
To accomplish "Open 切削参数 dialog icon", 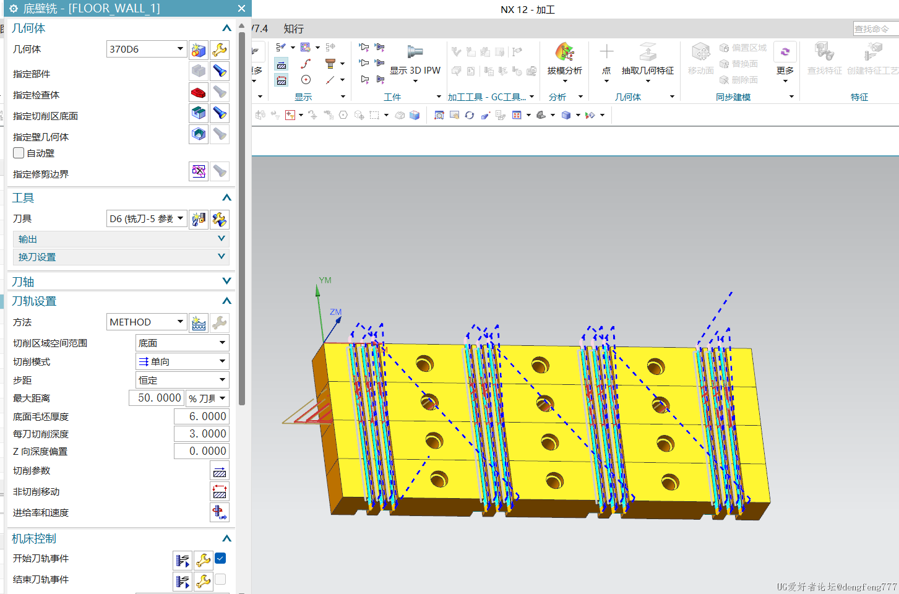I will (220, 471).
